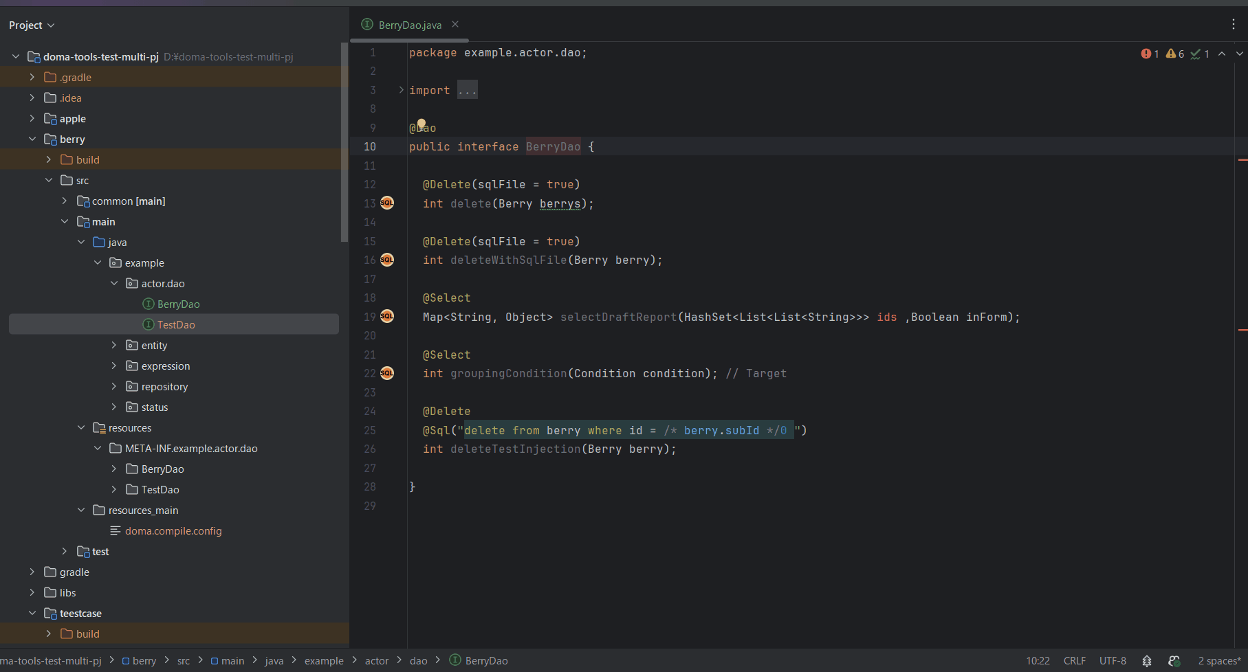Open the editor tab options three-dot menu

[1234, 25]
